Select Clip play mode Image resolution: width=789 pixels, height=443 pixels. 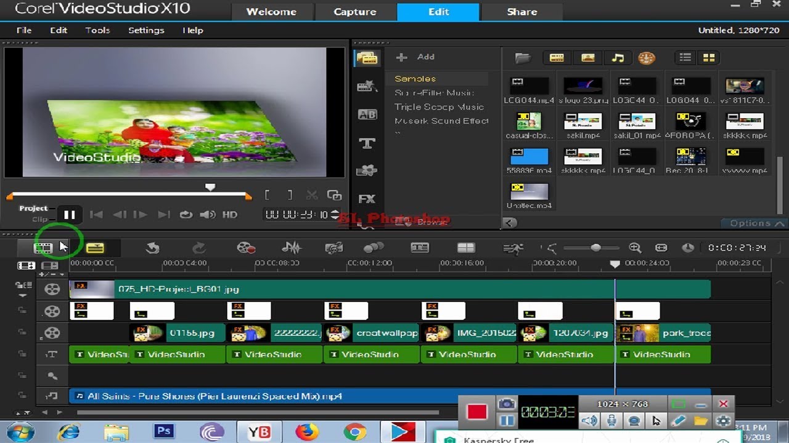click(39, 219)
